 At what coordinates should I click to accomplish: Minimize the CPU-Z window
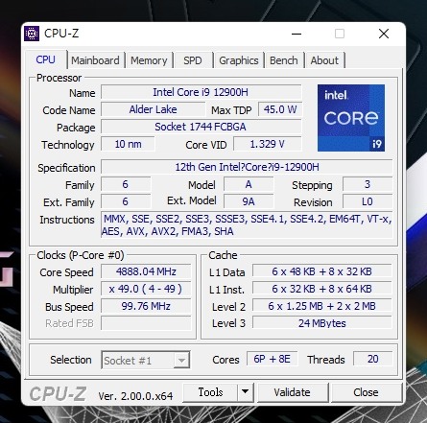click(297, 34)
